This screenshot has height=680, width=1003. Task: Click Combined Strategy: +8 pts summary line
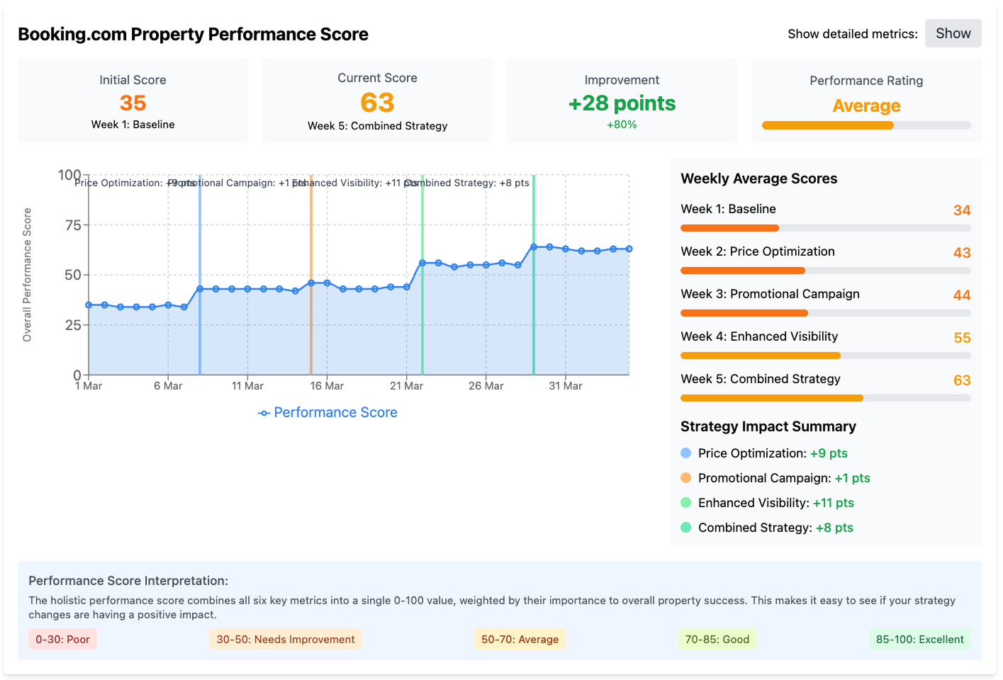pos(775,528)
